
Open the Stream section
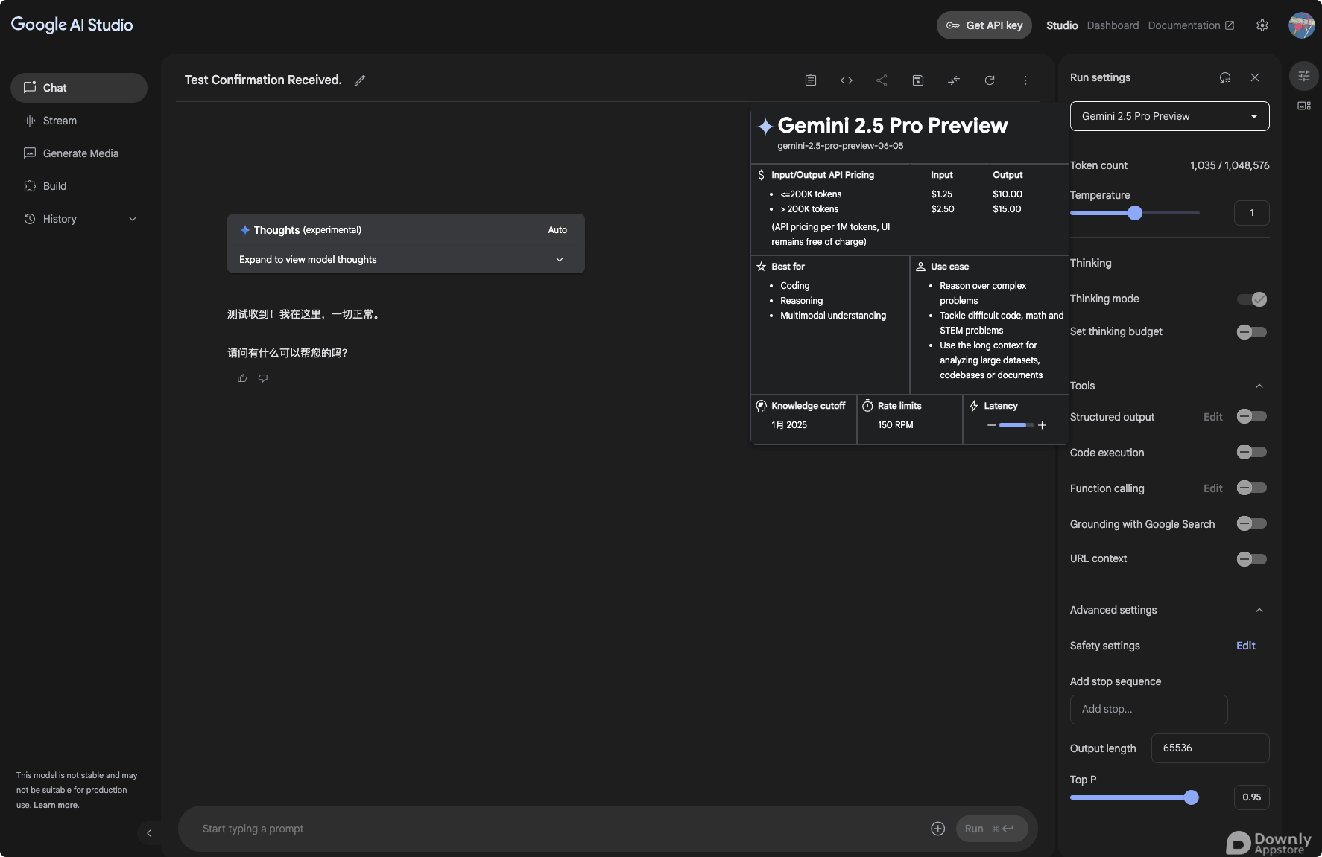coord(79,121)
